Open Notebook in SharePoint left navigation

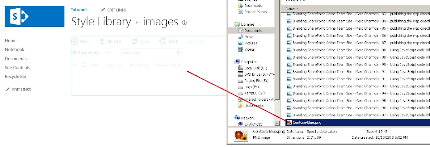click(x=15, y=50)
